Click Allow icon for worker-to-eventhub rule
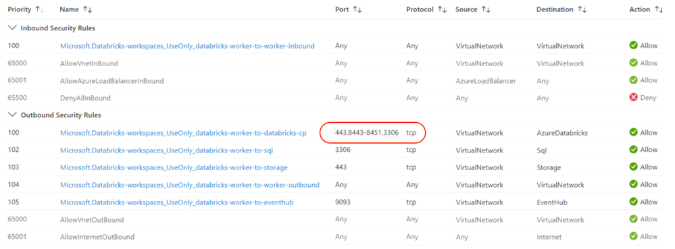The height and width of the screenshot is (249, 675). tap(633, 201)
